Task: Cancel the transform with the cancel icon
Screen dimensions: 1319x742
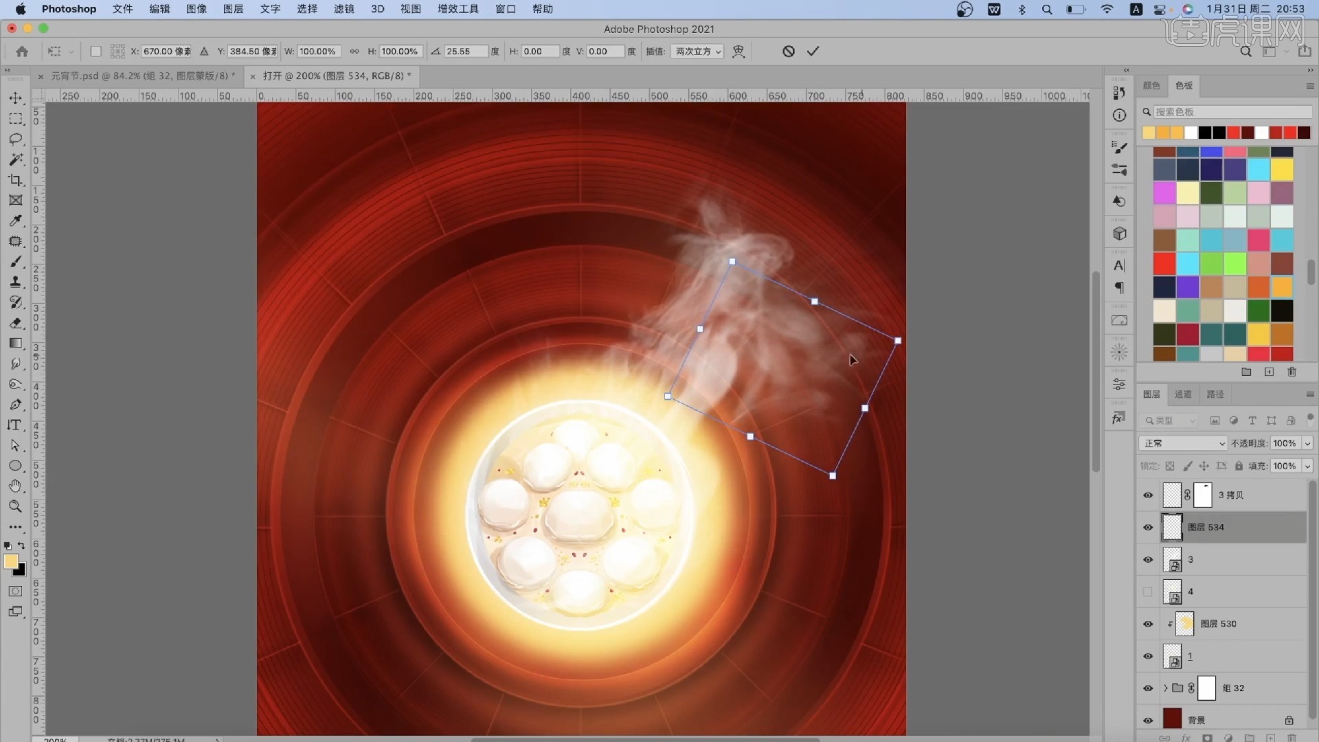Action: pos(789,52)
